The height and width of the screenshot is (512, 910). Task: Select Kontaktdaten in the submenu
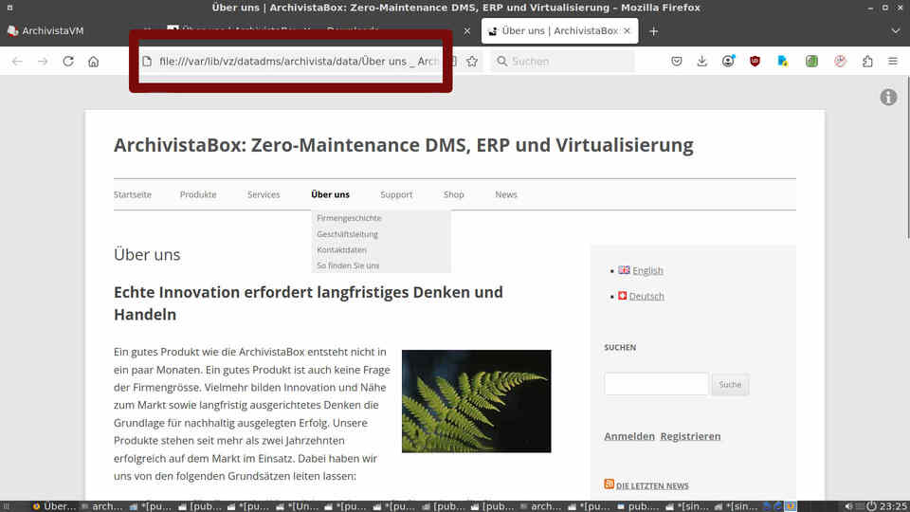pos(341,249)
